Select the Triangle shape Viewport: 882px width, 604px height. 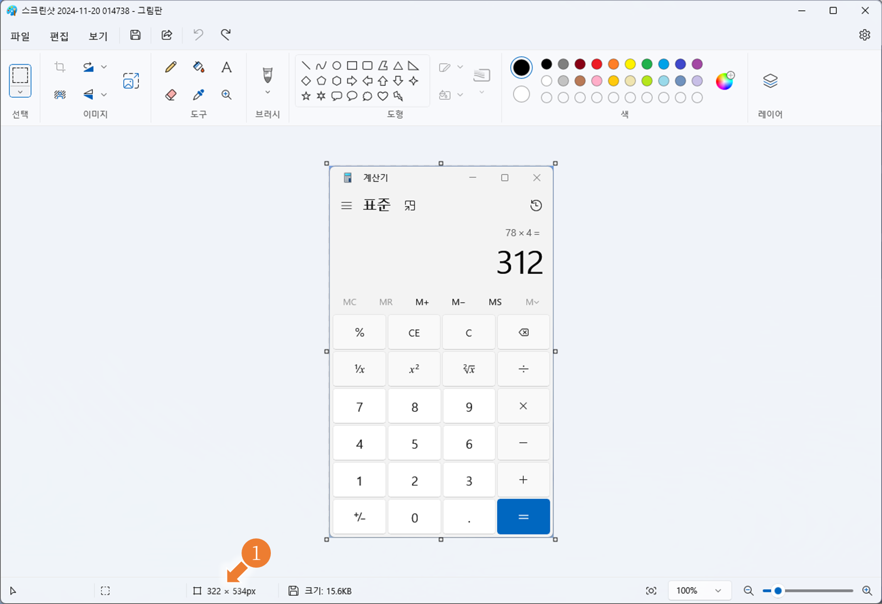(x=398, y=66)
